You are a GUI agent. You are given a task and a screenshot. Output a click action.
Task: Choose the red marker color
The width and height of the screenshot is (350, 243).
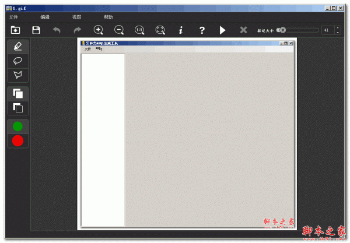[17, 140]
